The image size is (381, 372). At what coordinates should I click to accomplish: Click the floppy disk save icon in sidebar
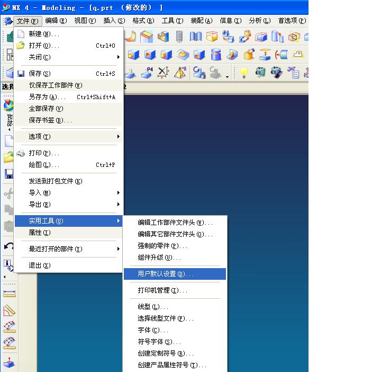9,174
